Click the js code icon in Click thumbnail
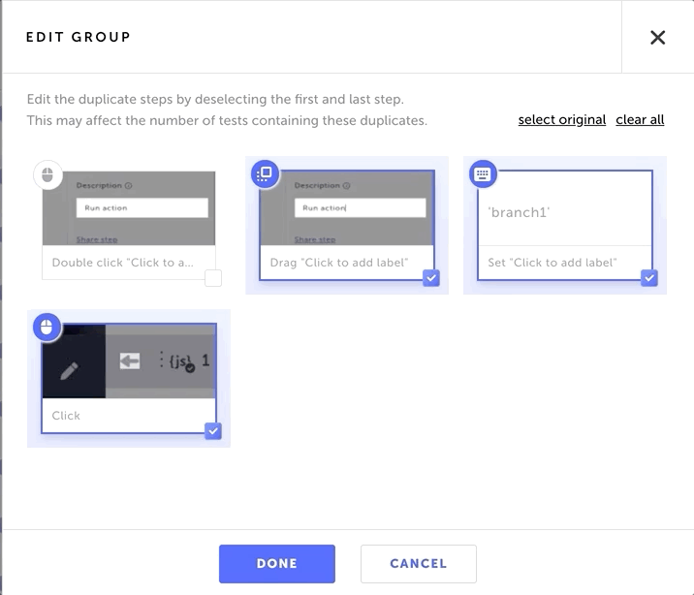694x595 pixels. (x=181, y=361)
